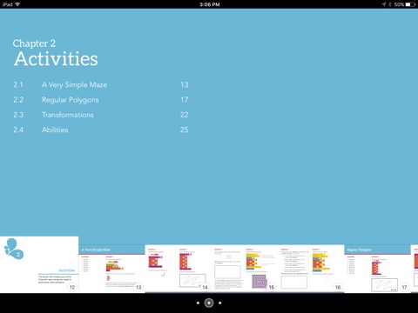
Task: Tap the section number 2.4
Action: pyautogui.click(x=18, y=130)
